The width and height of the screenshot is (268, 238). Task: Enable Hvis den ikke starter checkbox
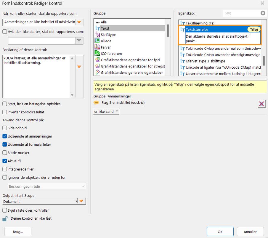pyautogui.click(x=5, y=32)
